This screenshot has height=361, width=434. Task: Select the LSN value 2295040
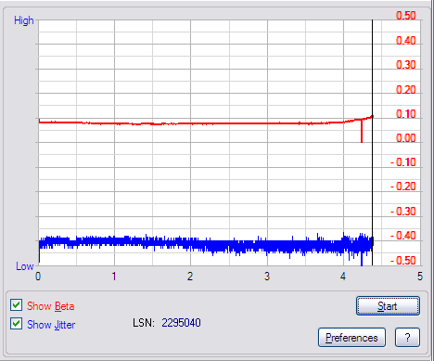[181, 323]
